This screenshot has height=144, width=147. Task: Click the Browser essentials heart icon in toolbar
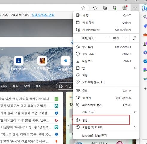coord(115,8)
